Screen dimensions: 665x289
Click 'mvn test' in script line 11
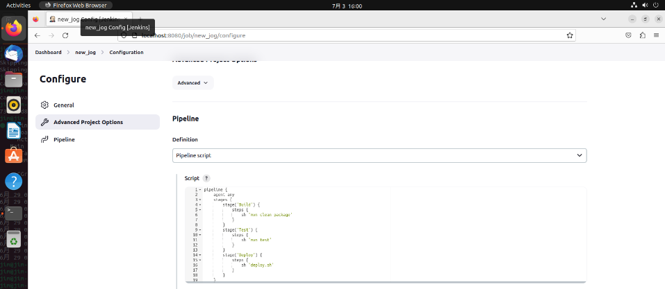click(x=260, y=240)
